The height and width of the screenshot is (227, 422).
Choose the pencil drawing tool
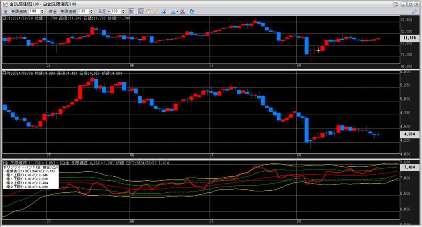click(155, 11)
